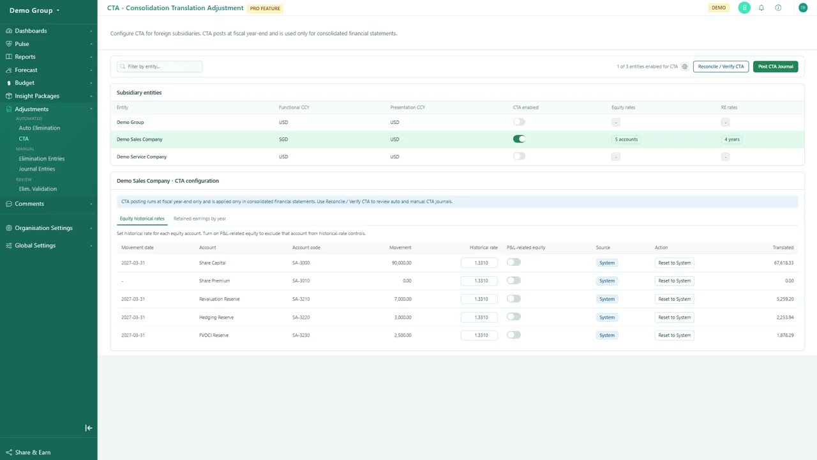The width and height of the screenshot is (817, 460).
Task: Click the 5 accounts equity rates badge
Action: pos(626,139)
